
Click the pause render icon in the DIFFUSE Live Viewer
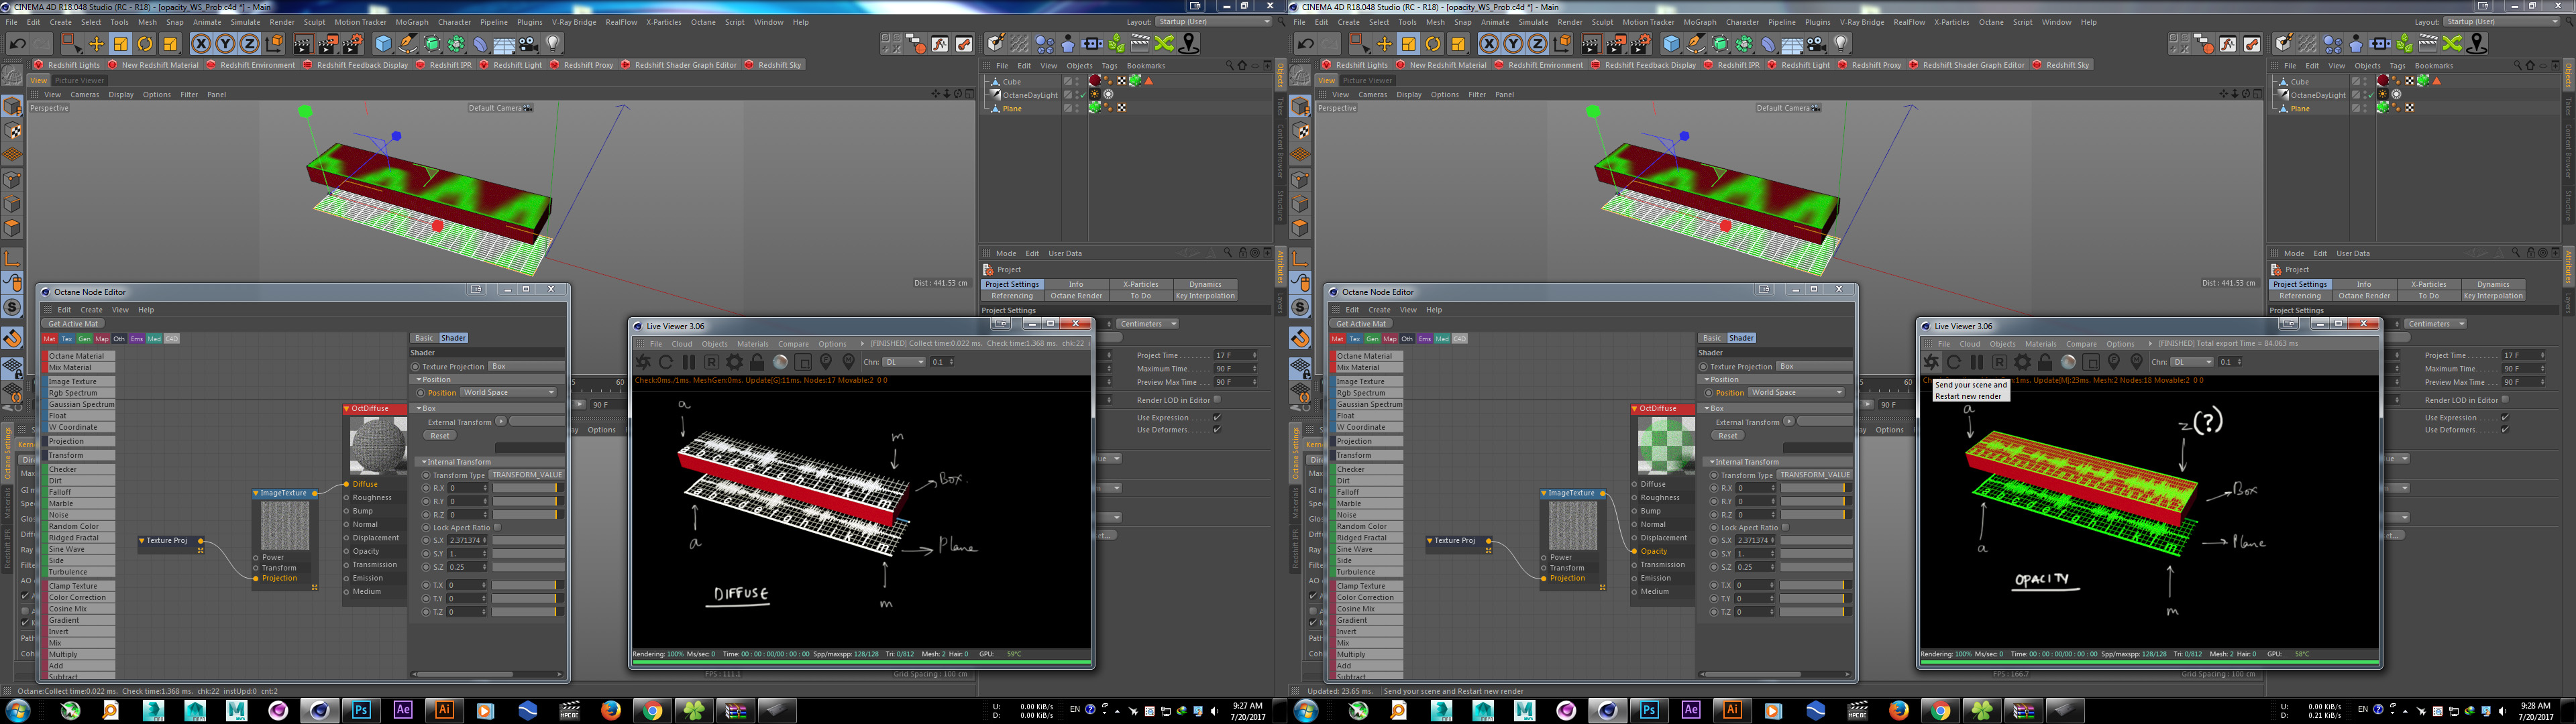tap(689, 362)
